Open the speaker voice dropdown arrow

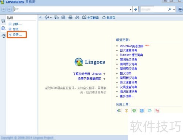click(x=51, y=18)
